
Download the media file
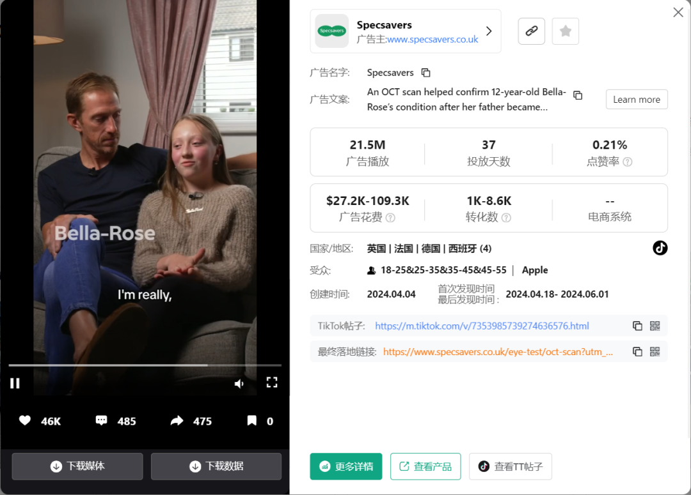pos(77,466)
